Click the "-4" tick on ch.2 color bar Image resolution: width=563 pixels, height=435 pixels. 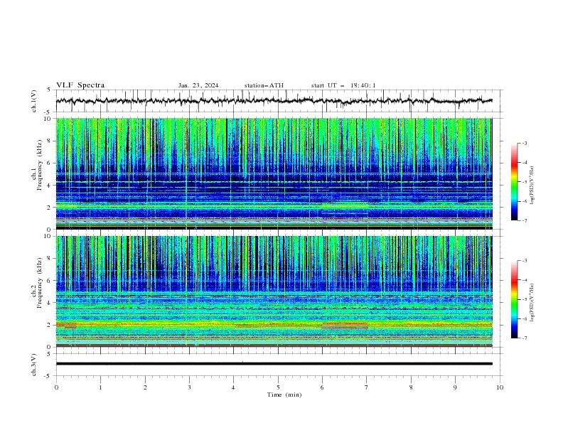(x=524, y=280)
